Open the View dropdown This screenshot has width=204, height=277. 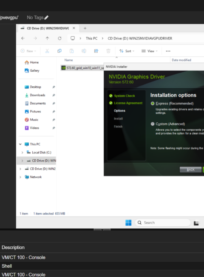tap(150, 51)
